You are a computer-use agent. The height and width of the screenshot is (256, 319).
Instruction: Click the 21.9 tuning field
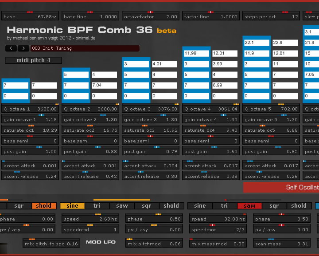point(311,43)
